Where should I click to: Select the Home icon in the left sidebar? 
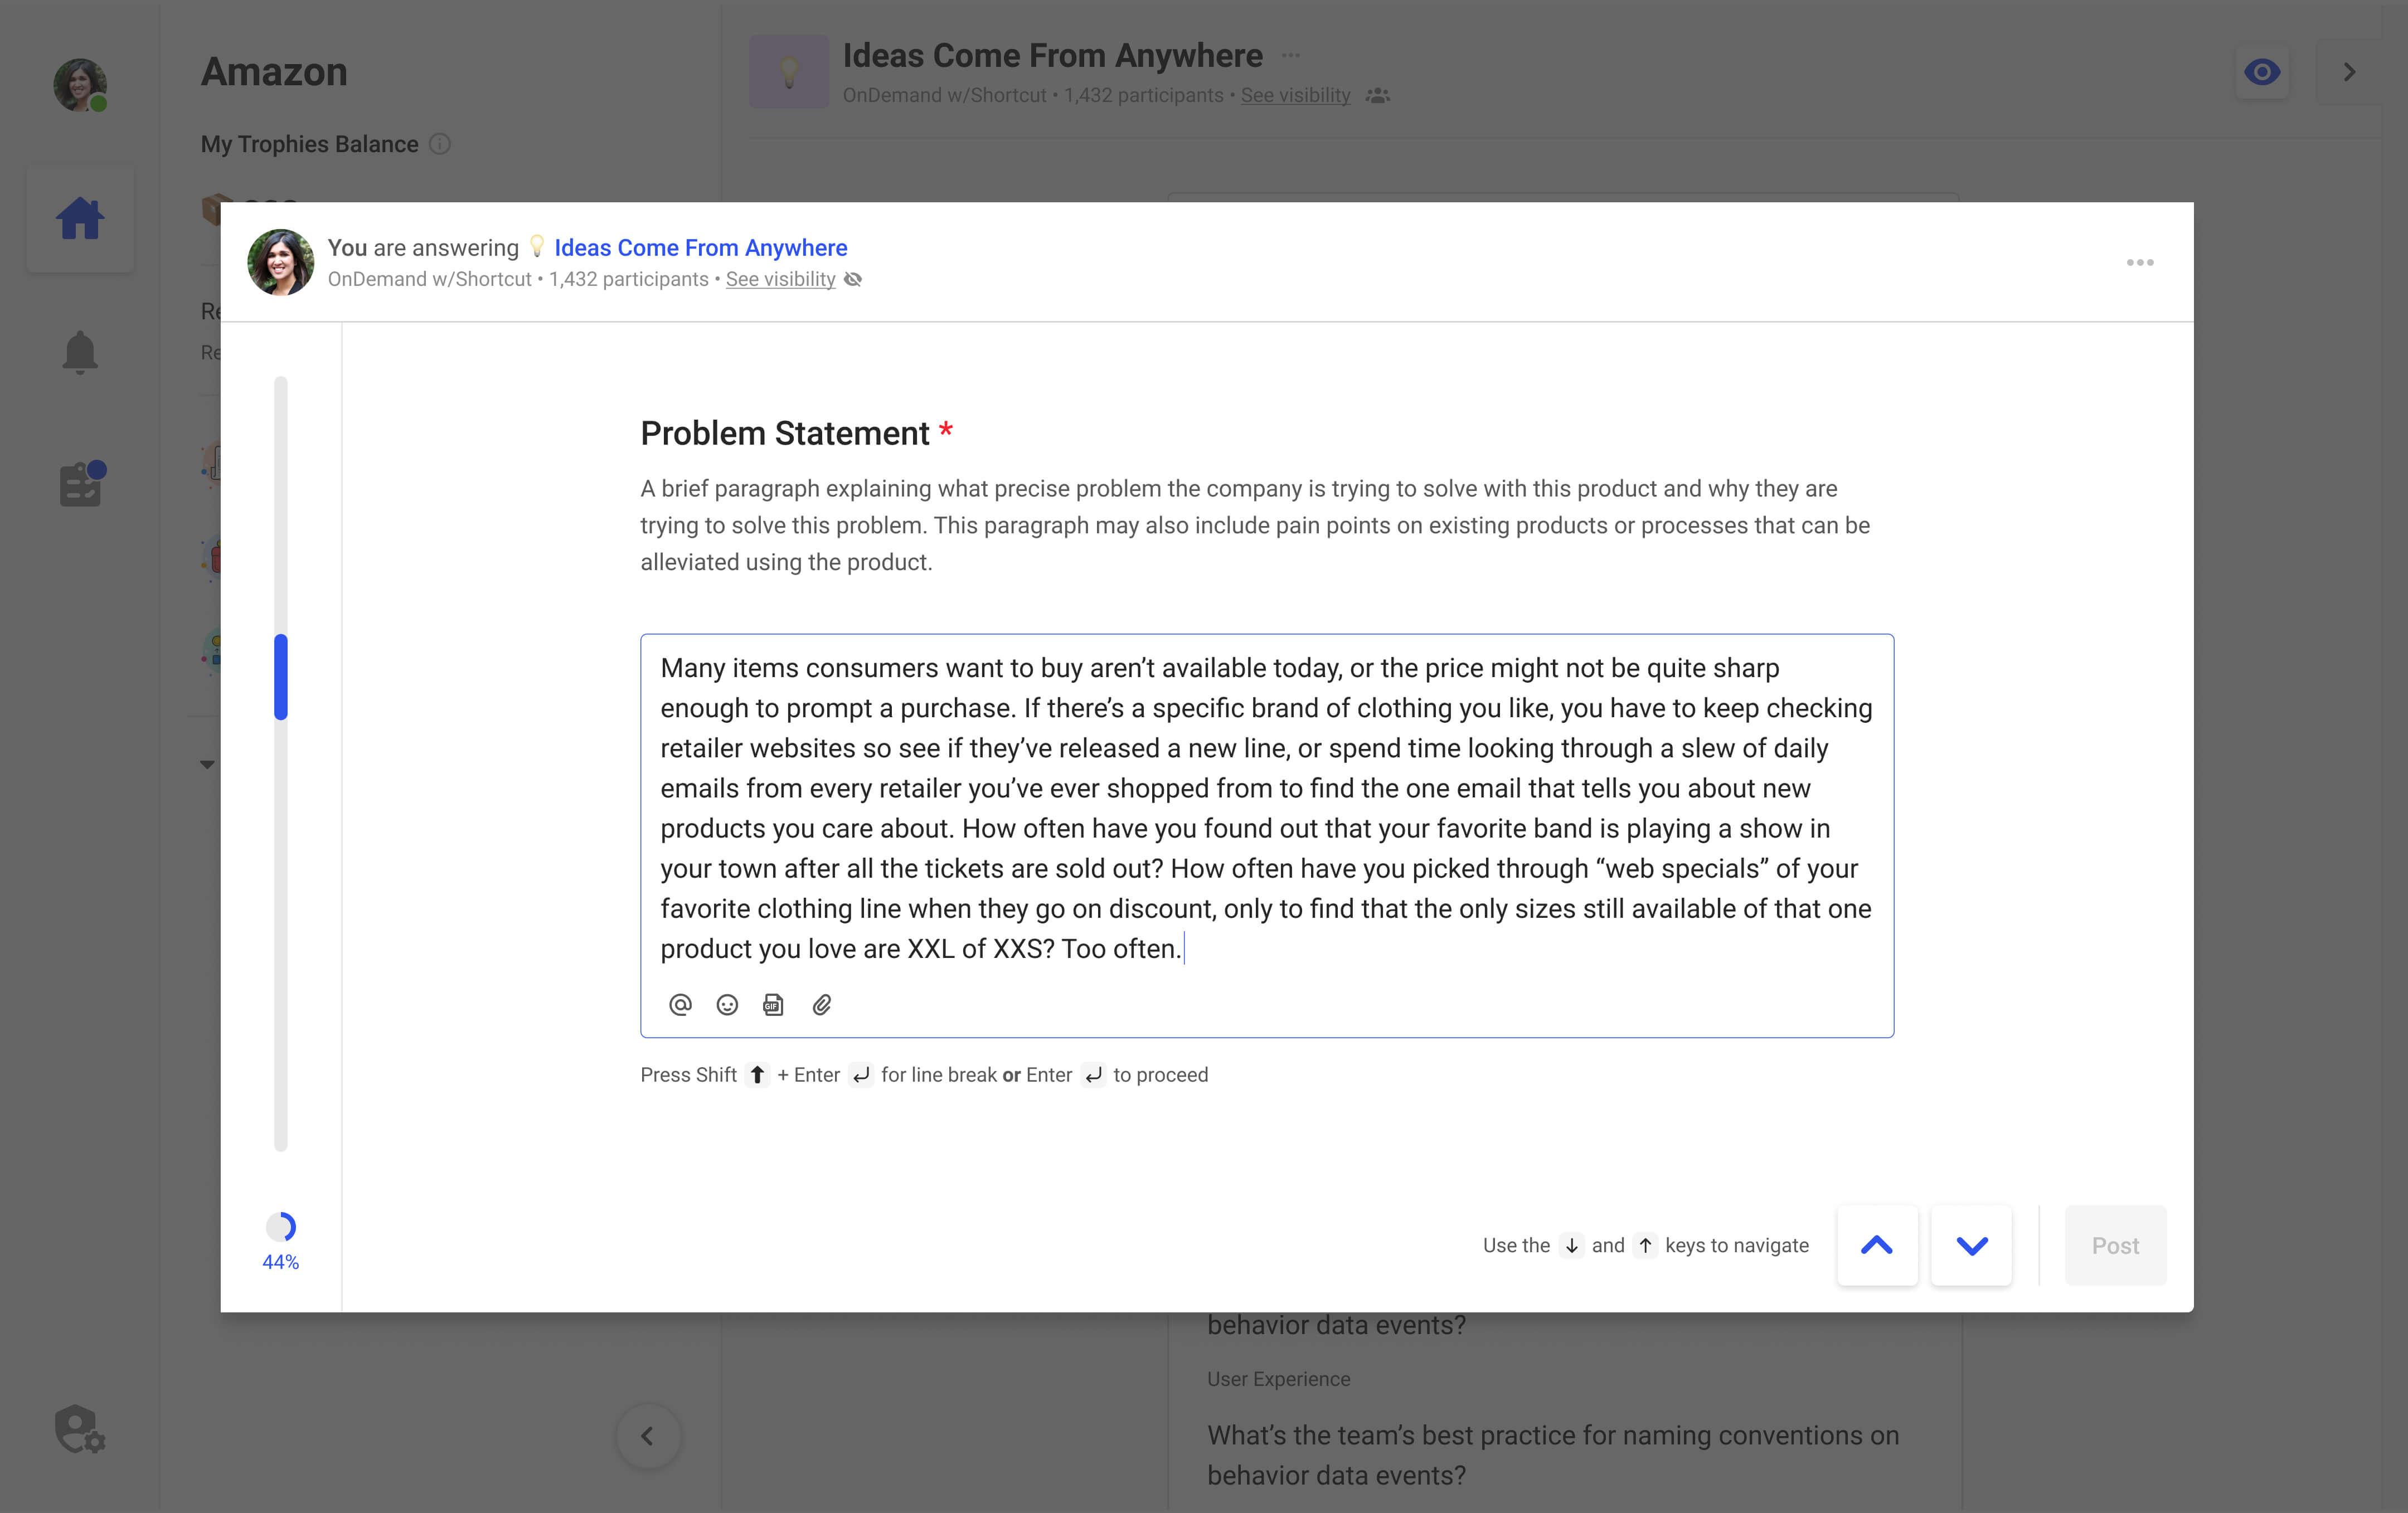pos(80,218)
